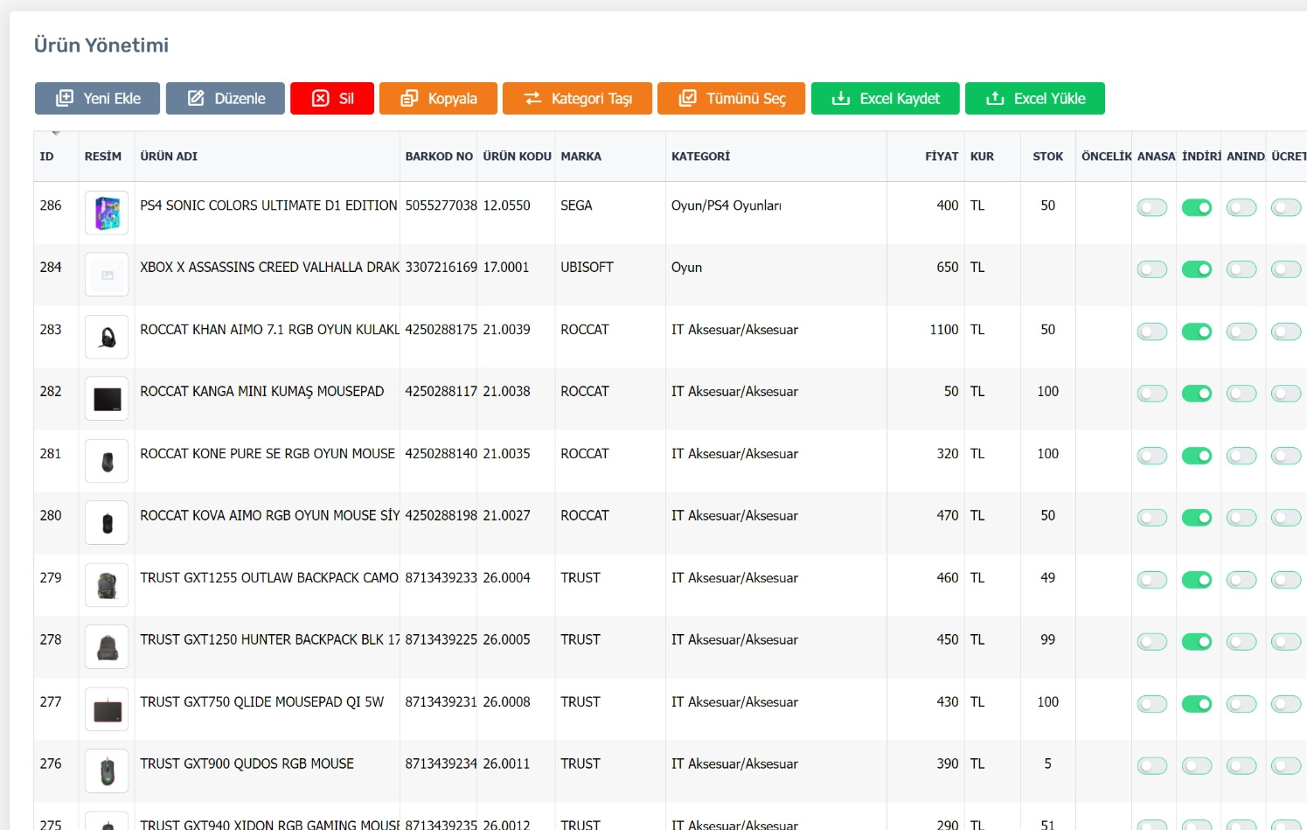
Task: Click the KATEGORİ column header
Action: coord(700,157)
